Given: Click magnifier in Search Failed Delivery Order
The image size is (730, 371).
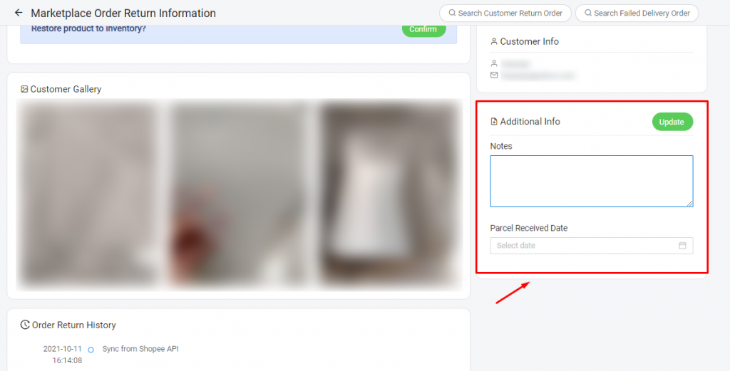Looking at the screenshot, I should tap(588, 13).
